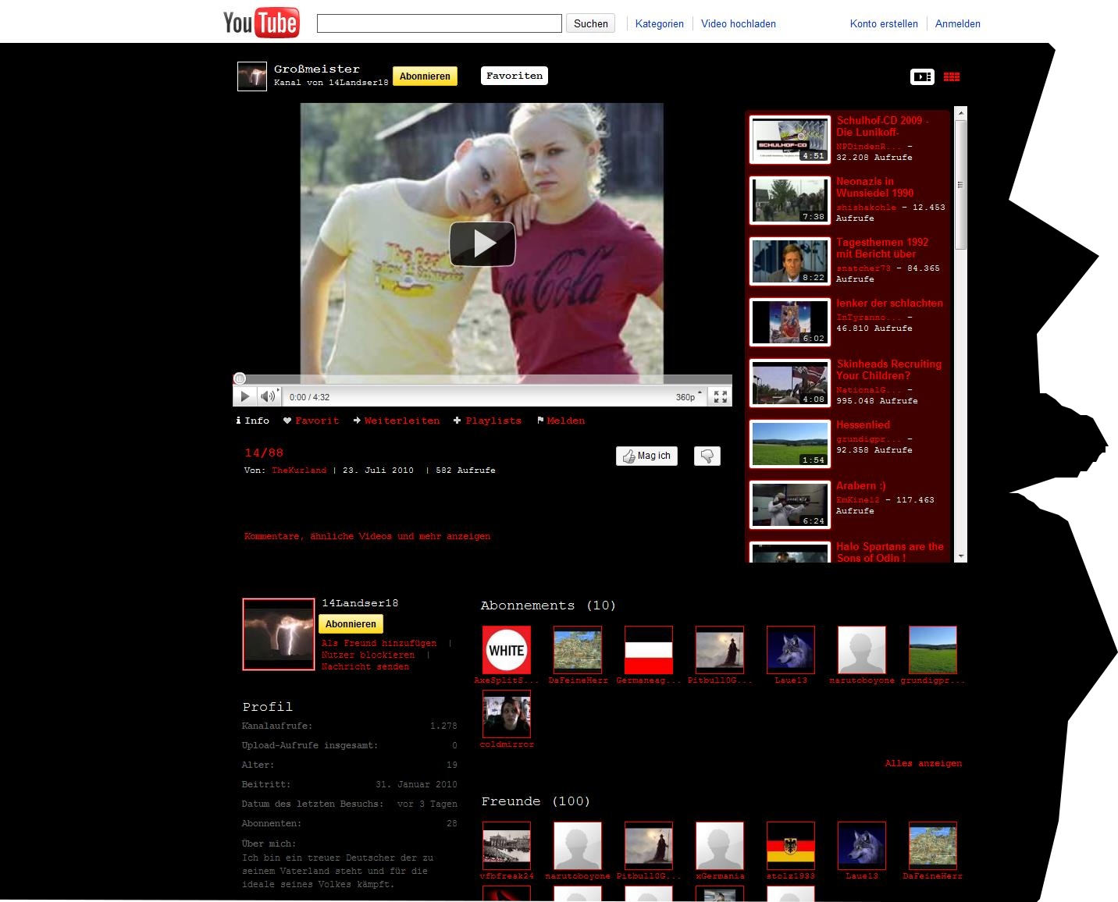The width and height of the screenshot is (1118, 902).
Task: Click Nutzer blockieren link
Action: coord(368,655)
